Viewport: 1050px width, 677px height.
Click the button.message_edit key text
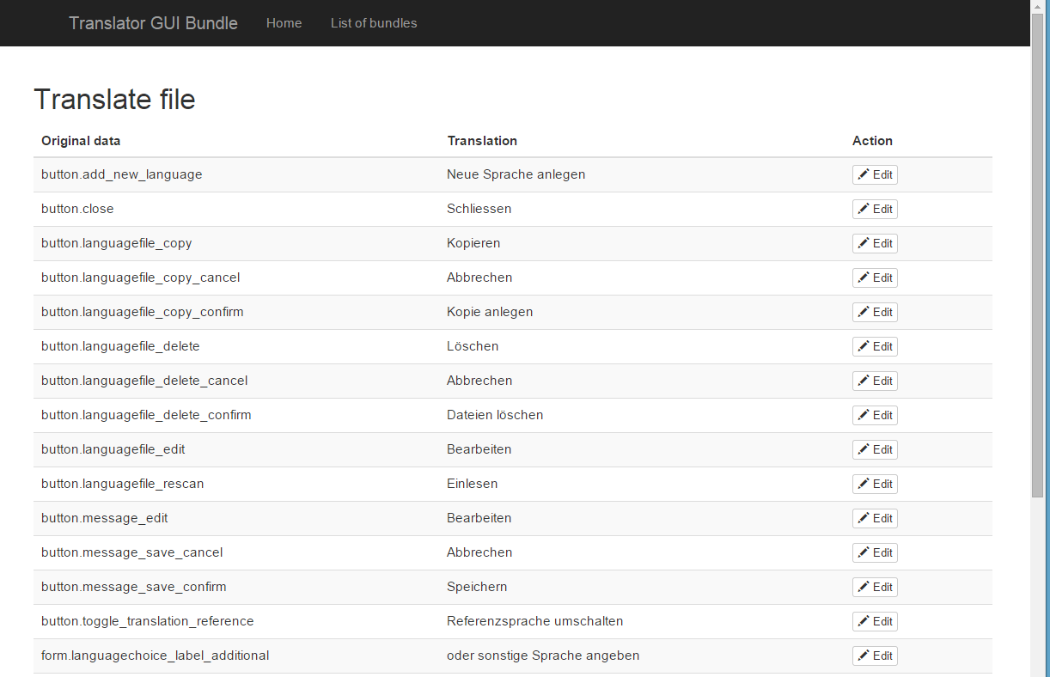tap(105, 518)
